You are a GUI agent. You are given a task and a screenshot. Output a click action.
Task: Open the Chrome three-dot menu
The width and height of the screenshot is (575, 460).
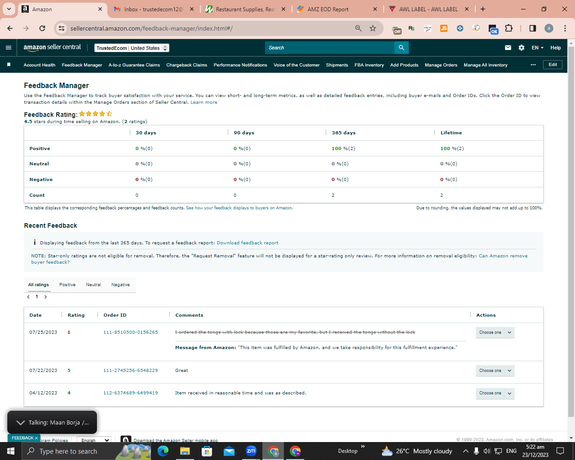[565, 28]
